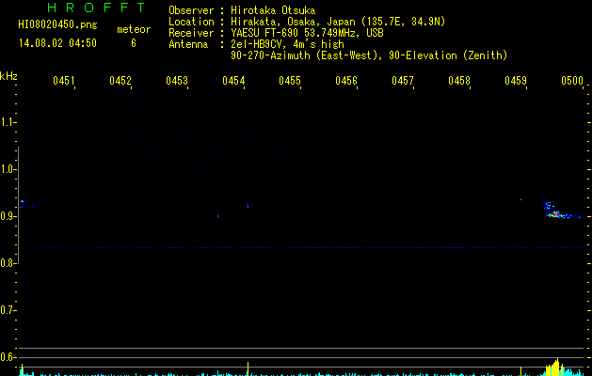Click the 0457 time marker

tap(403, 81)
